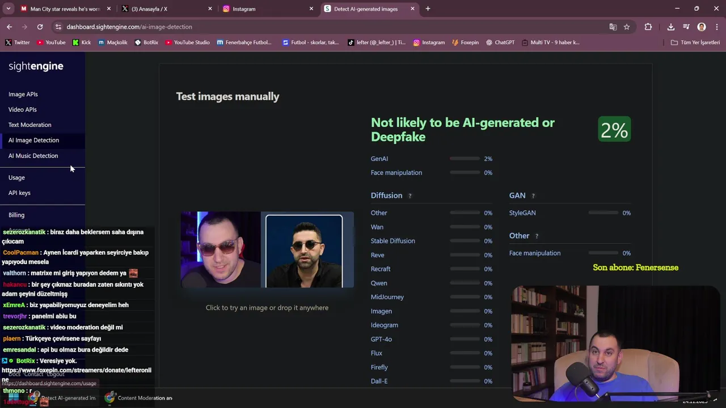
Task: Click the Other section help question mark
Action: coord(537,236)
